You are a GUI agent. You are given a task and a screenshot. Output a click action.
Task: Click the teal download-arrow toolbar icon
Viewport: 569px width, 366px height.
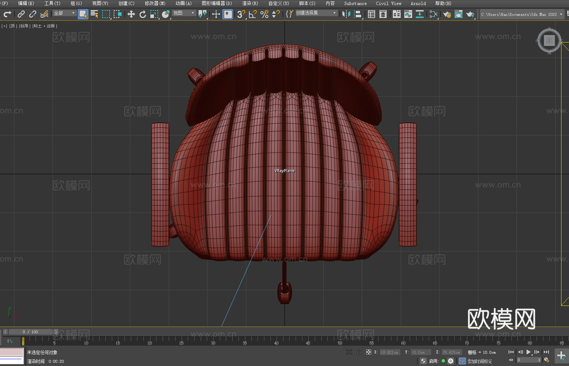[x=420, y=14]
